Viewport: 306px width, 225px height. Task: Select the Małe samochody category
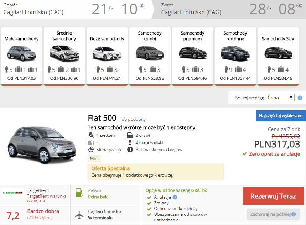(22, 56)
